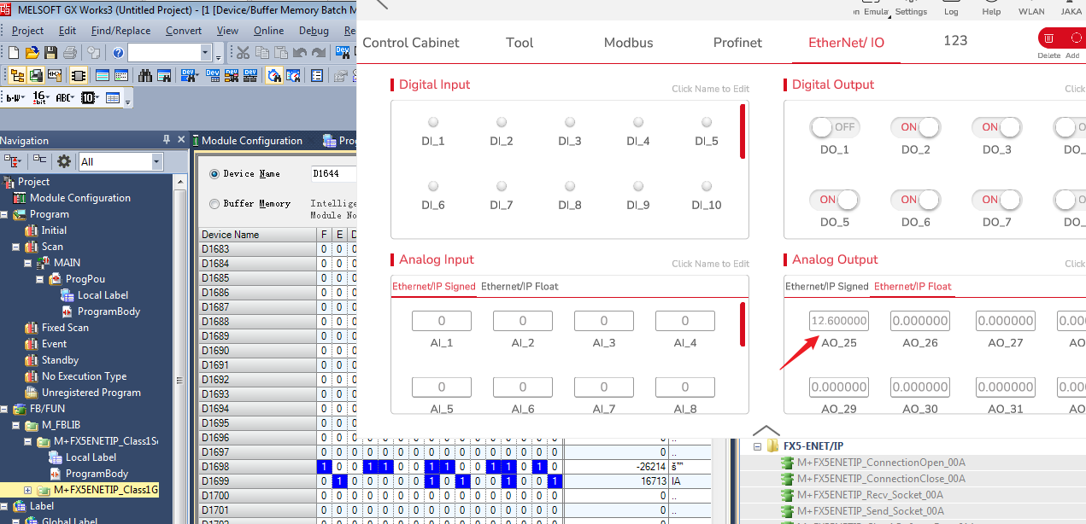Click the red Delete trash icon
The height and width of the screenshot is (524, 1086).
coord(1048,38)
